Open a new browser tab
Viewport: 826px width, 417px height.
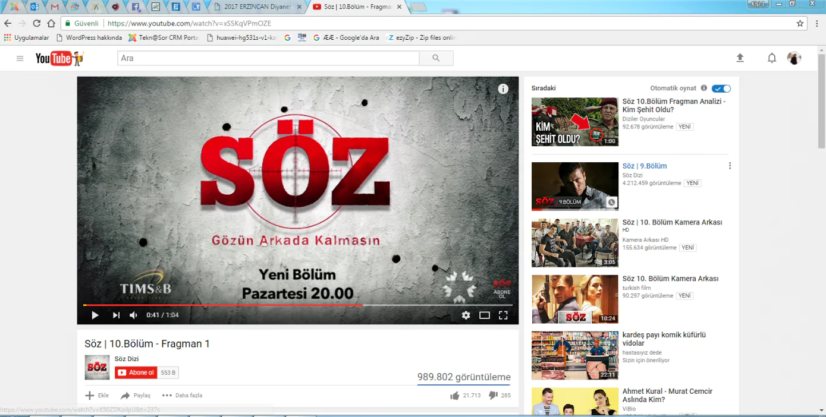click(x=419, y=7)
